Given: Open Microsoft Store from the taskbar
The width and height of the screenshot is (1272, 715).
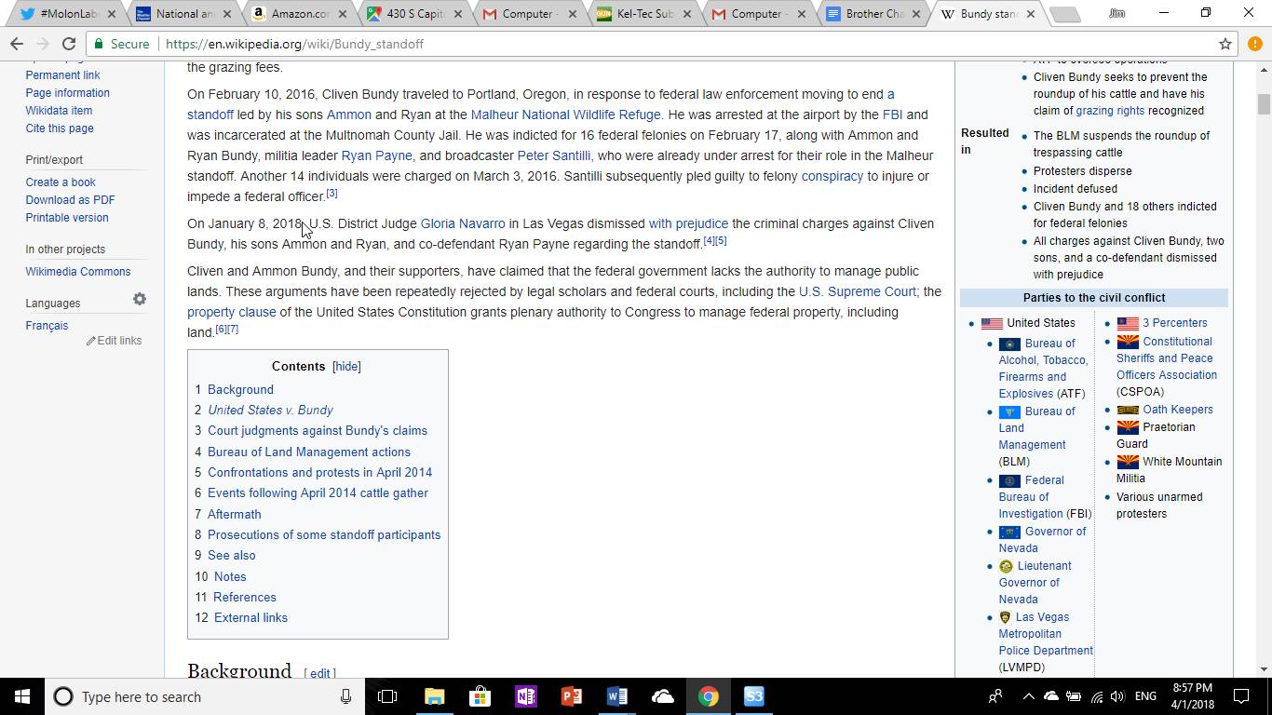Looking at the screenshot, I should [x=480, y=696].
